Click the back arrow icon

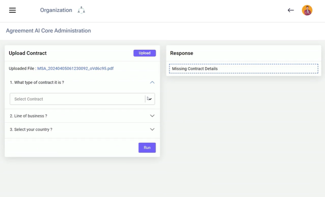pyautogui.click(x=291, y=10)
